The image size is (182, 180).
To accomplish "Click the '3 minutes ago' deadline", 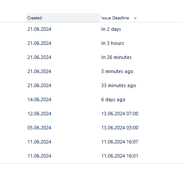I will [117, 71].
